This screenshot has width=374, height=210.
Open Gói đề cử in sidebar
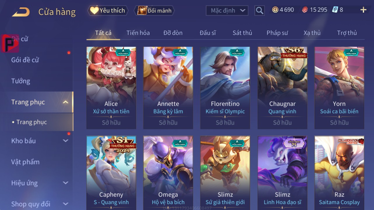25,60
